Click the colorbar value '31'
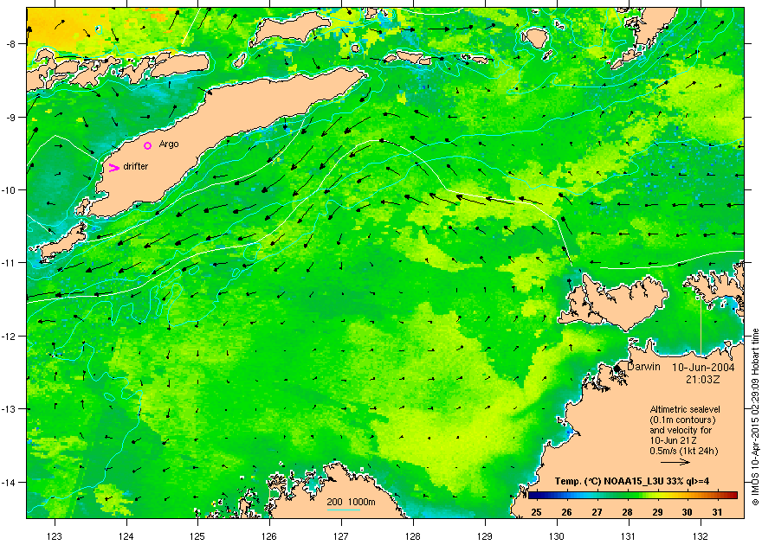The image size is (762, 545). (717, 512)
